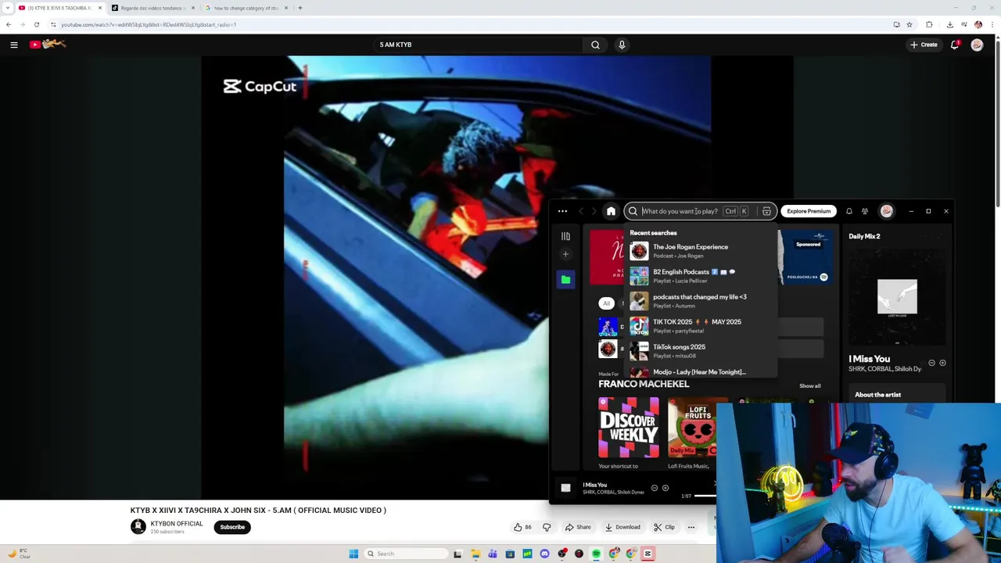Image resolution: width=1001 pixels, height=563 pixels.
Task: Open Spotify Browse icon in search bar
Action: point(766,211)
